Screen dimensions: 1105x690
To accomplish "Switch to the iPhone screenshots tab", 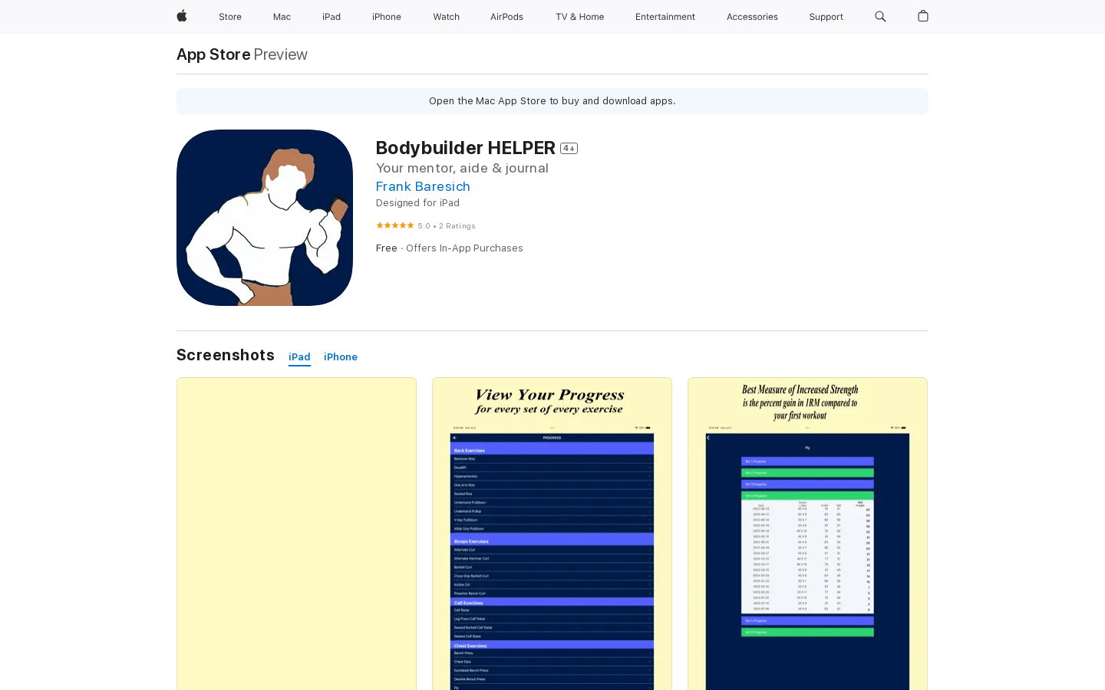I will pos(341,357).
